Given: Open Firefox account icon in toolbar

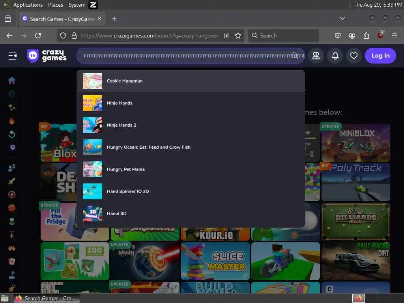Looking at the screenshot, I should [x=352, y=36].
